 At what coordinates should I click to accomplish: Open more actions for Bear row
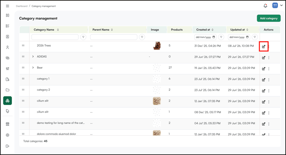268,69
